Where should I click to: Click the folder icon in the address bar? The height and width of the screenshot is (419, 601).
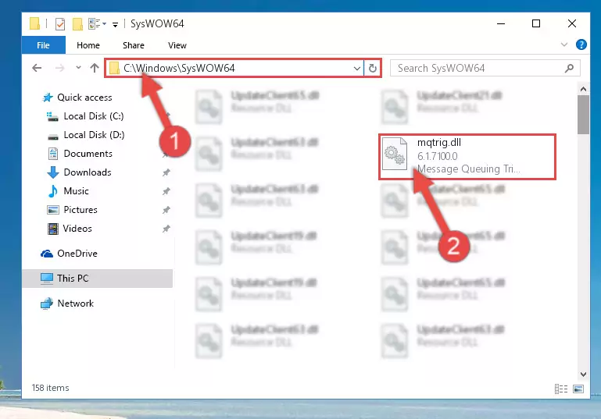click(x=114, y=69)
